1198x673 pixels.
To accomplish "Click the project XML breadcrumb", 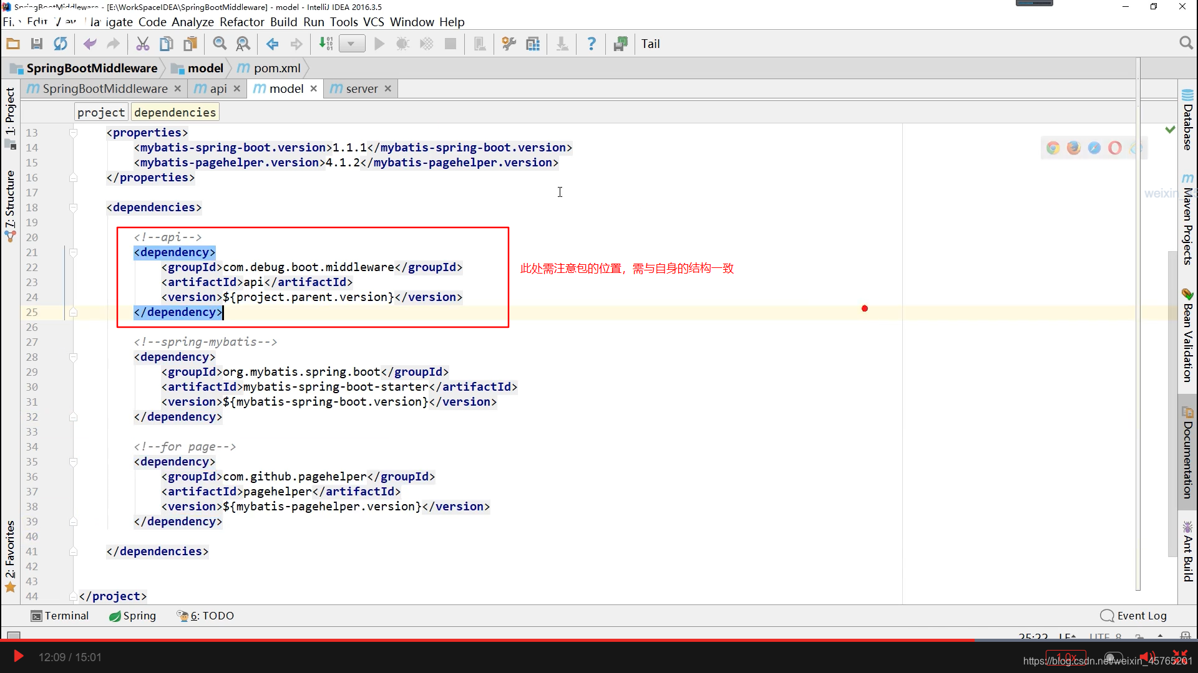I will tap(101, 112).
